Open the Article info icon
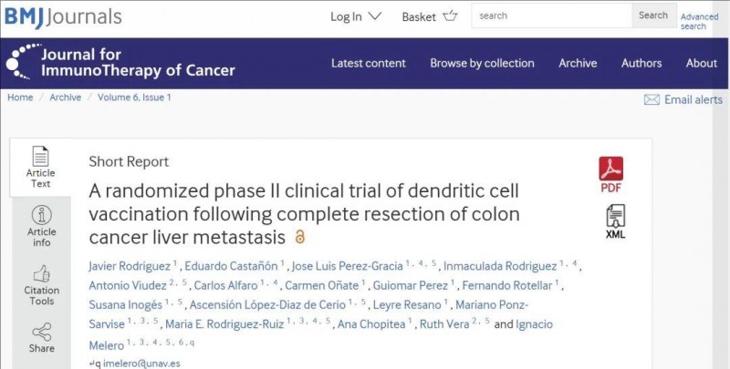This screenshot has height=369, width=730. click(x=41, y=215)
